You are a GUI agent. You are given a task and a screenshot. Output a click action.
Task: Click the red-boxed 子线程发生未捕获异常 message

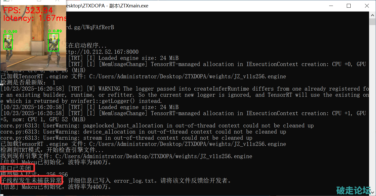31,181
